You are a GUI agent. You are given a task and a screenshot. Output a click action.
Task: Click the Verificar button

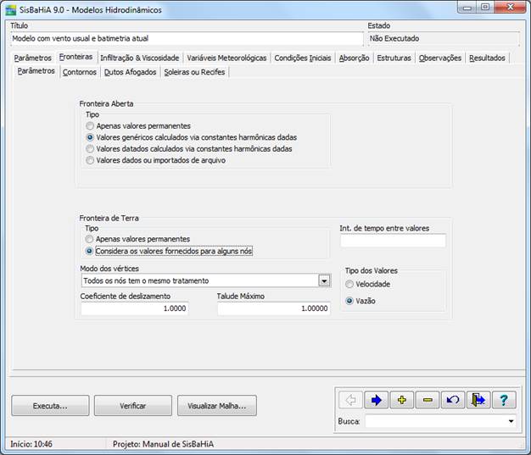tap(132, 406)
